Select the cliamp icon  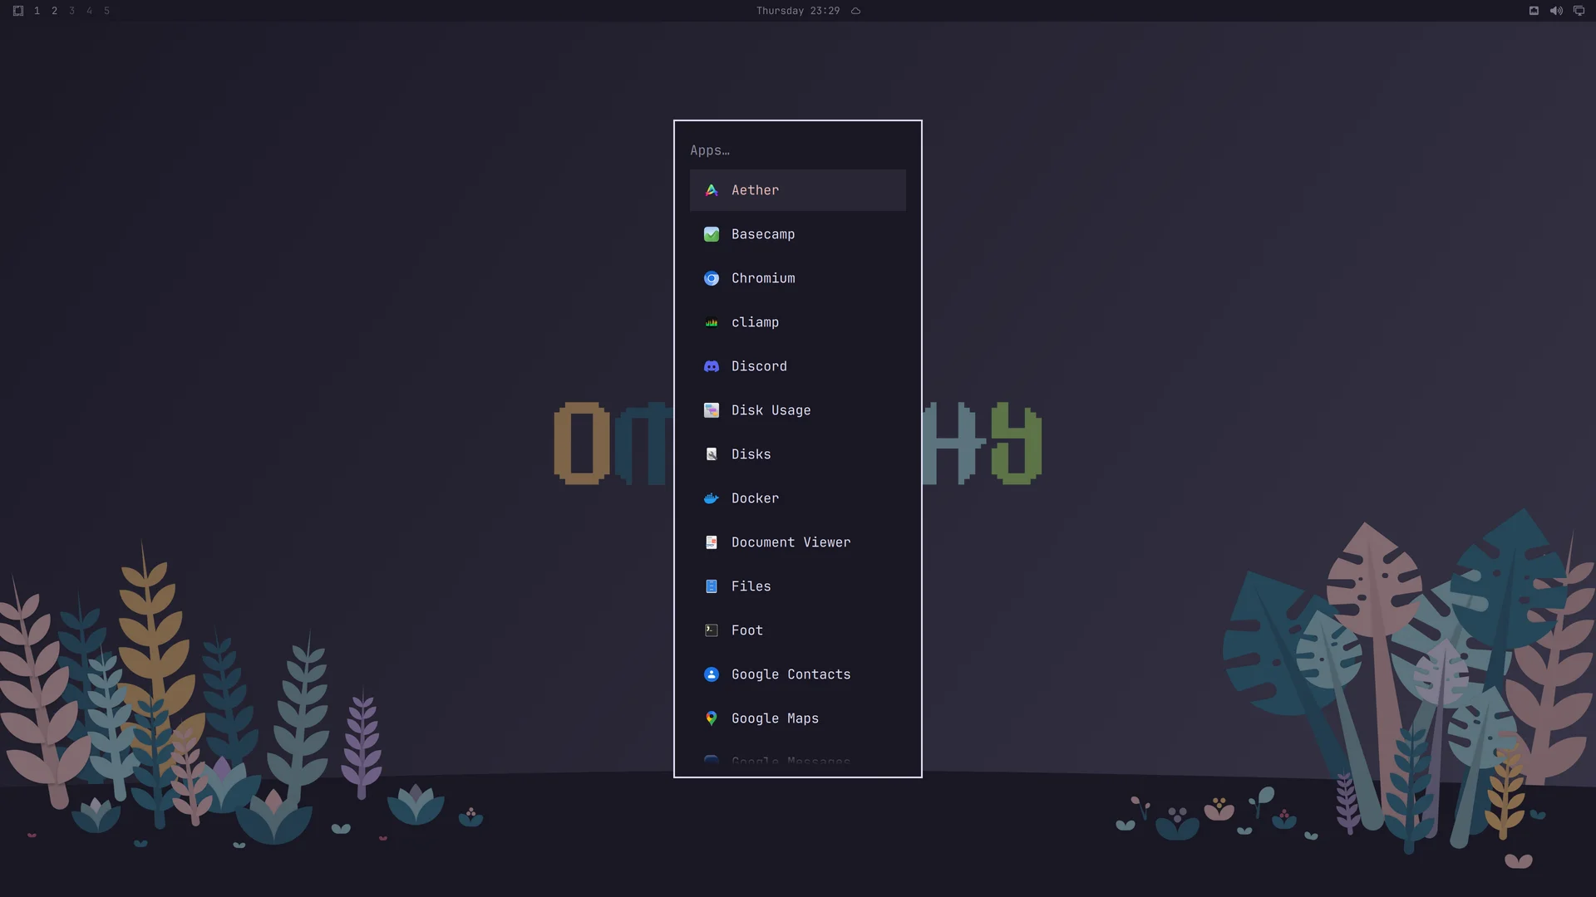[x=712, y=322]
